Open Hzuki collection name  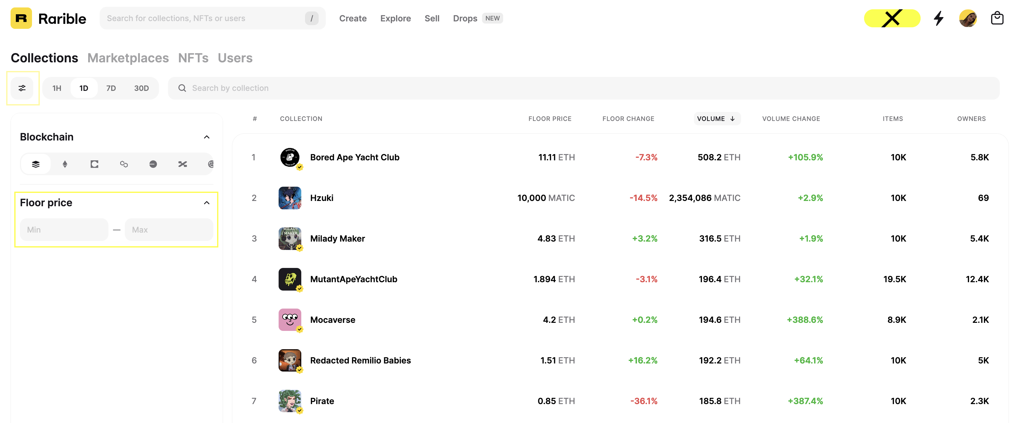(321, 198)
